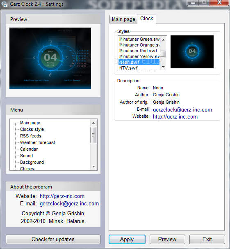Open Sound in Menu tree
This screenshot has height=249, width=230.
26,156
